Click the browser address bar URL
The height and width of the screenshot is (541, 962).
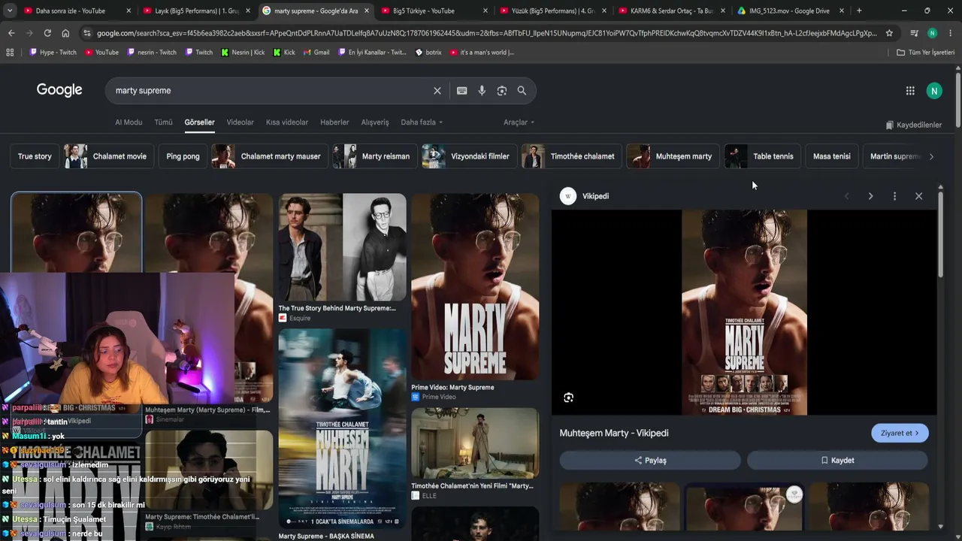[x=486, y=33]
